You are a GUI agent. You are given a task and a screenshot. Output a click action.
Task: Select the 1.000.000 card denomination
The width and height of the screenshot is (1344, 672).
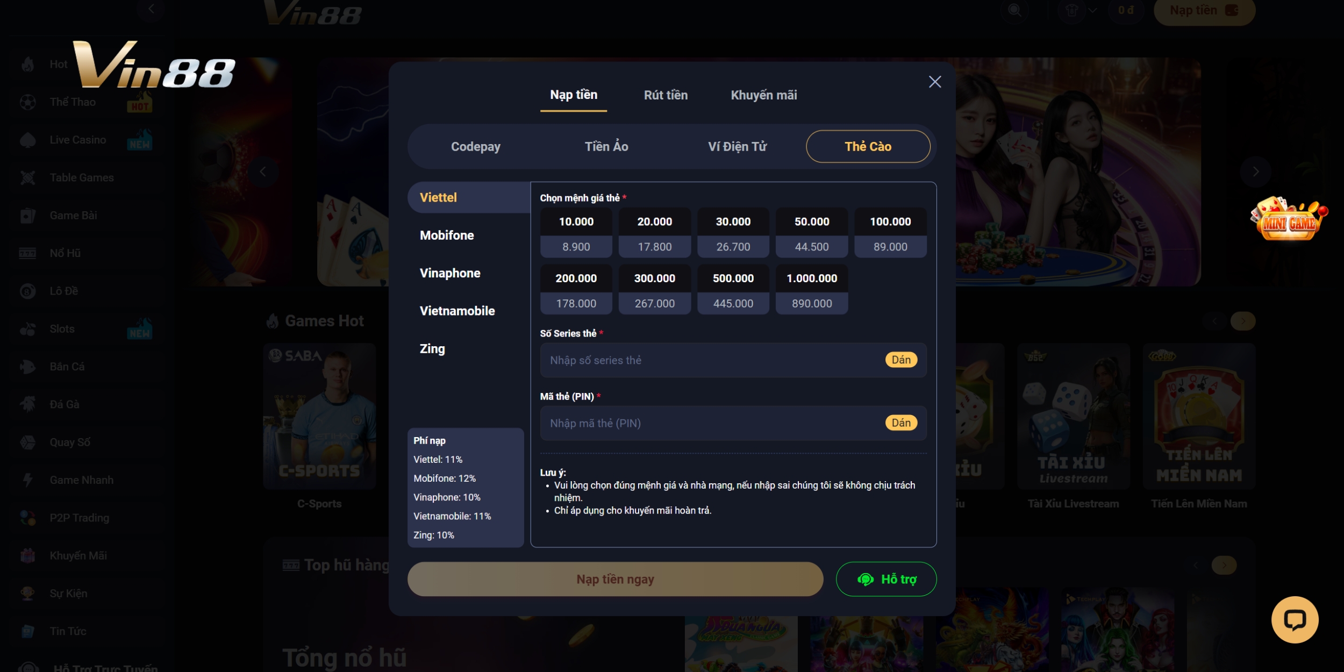[812, 289]
